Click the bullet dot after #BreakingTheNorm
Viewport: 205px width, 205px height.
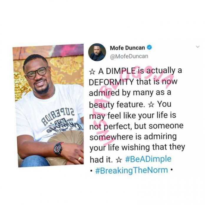click(171, 170)
